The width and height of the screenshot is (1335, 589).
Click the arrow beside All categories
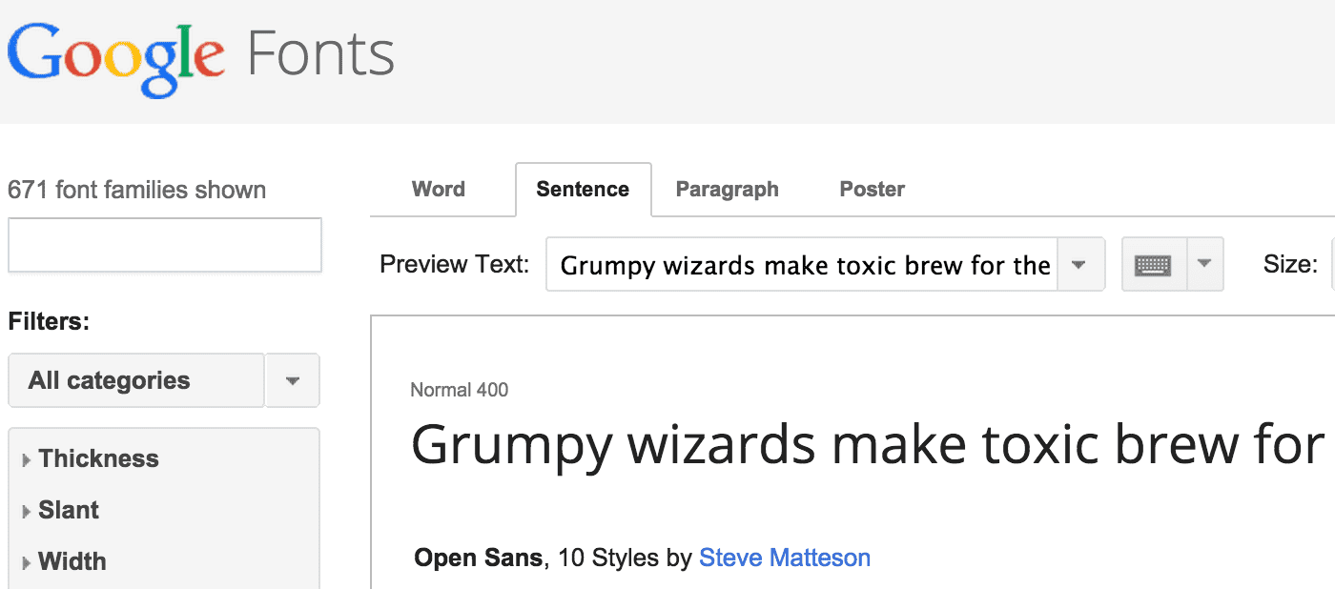tap(293, 380)
